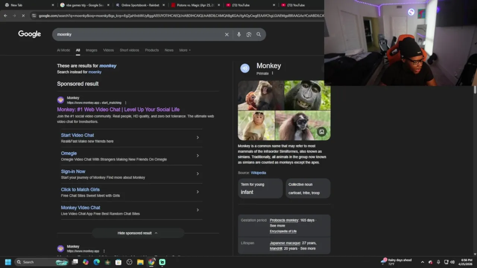Open network icon in system tray

coord(446,262)
